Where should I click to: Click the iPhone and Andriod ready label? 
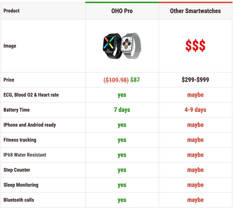(x=30, y=125)
